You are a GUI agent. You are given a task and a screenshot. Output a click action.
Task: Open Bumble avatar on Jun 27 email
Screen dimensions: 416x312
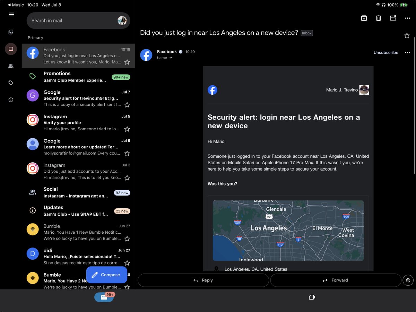(x=33, y=229)
